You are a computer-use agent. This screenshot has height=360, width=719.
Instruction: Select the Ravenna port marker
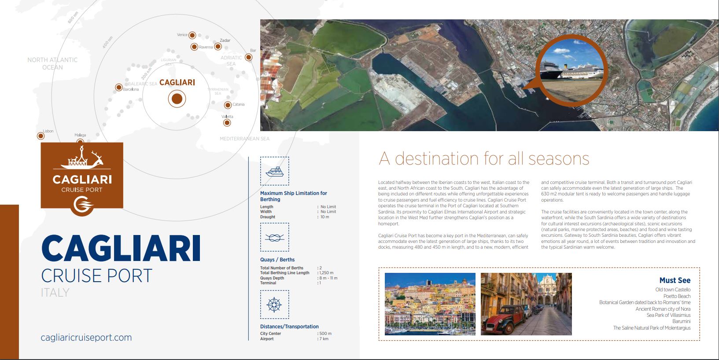[x=194, y=47]
